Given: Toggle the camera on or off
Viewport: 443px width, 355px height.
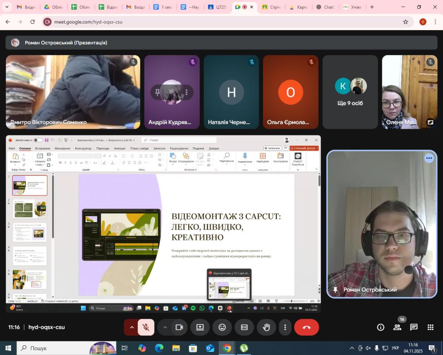Looking at the screenshot, I should pos(179,327).
